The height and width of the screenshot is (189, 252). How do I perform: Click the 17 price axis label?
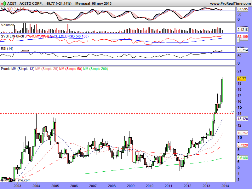point(239,95)
